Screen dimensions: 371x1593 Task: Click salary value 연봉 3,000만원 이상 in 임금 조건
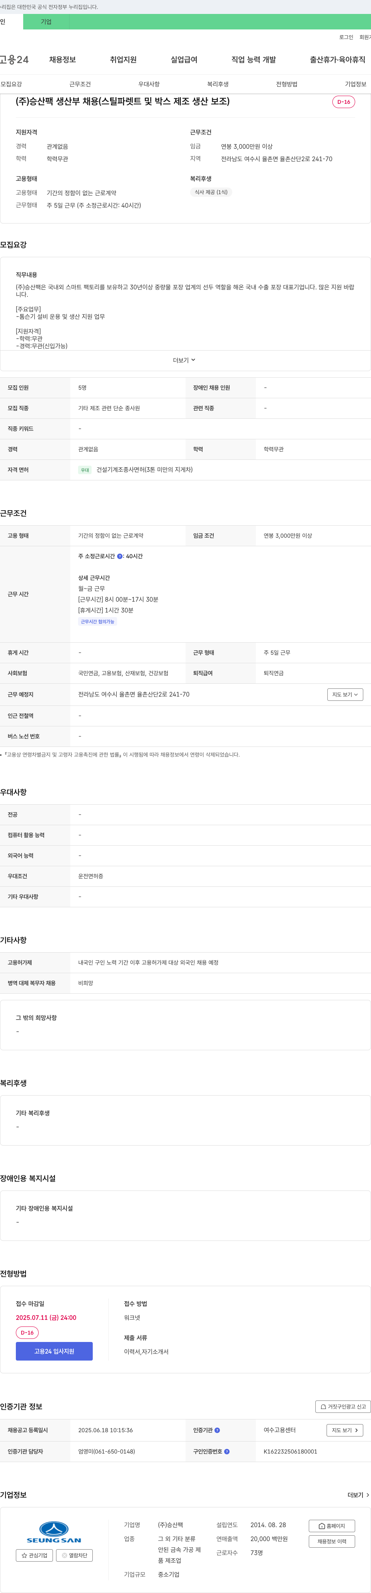click(x=288, y=535)
